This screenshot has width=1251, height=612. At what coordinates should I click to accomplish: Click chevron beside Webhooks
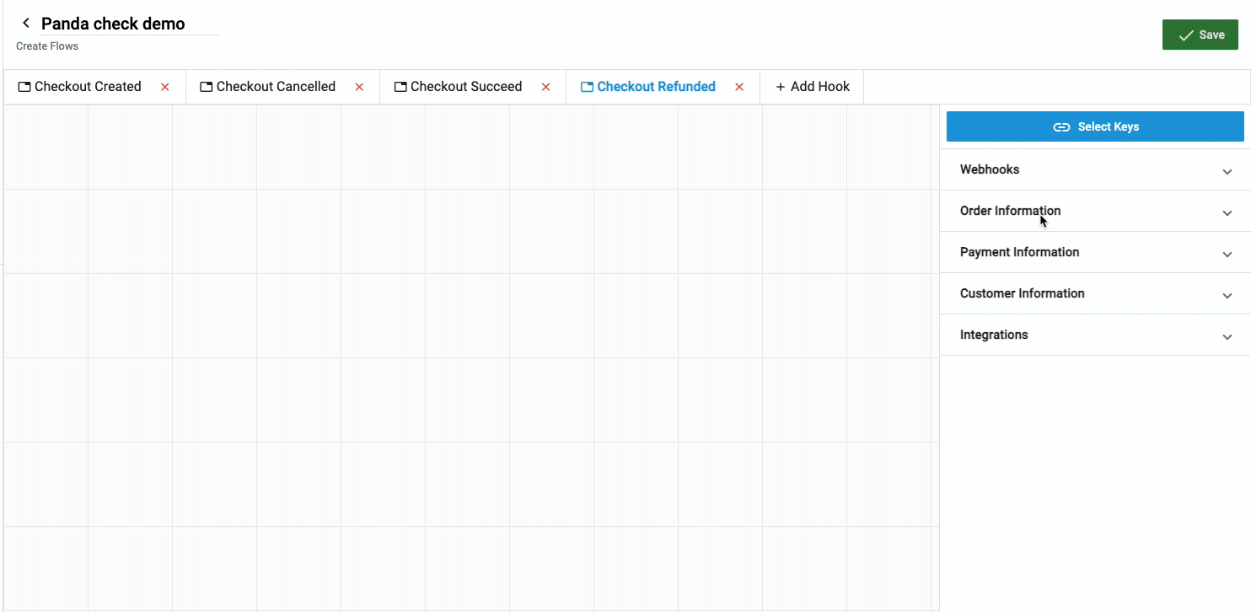(1227, 171)
